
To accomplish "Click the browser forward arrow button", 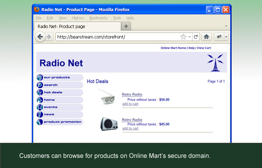I will click(x=49, y=37).
